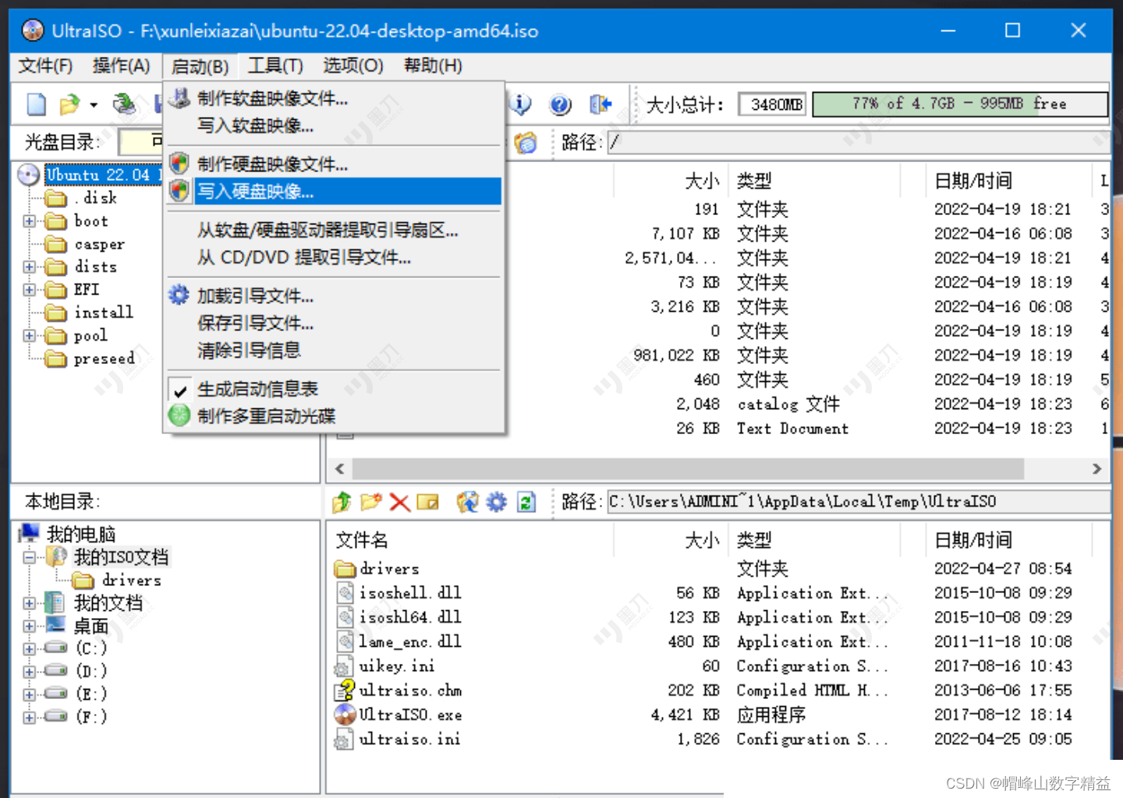1123x798 pixels.
Task: Choose 保存引导文件... menu entry
Action: click(x=334, y=323)
